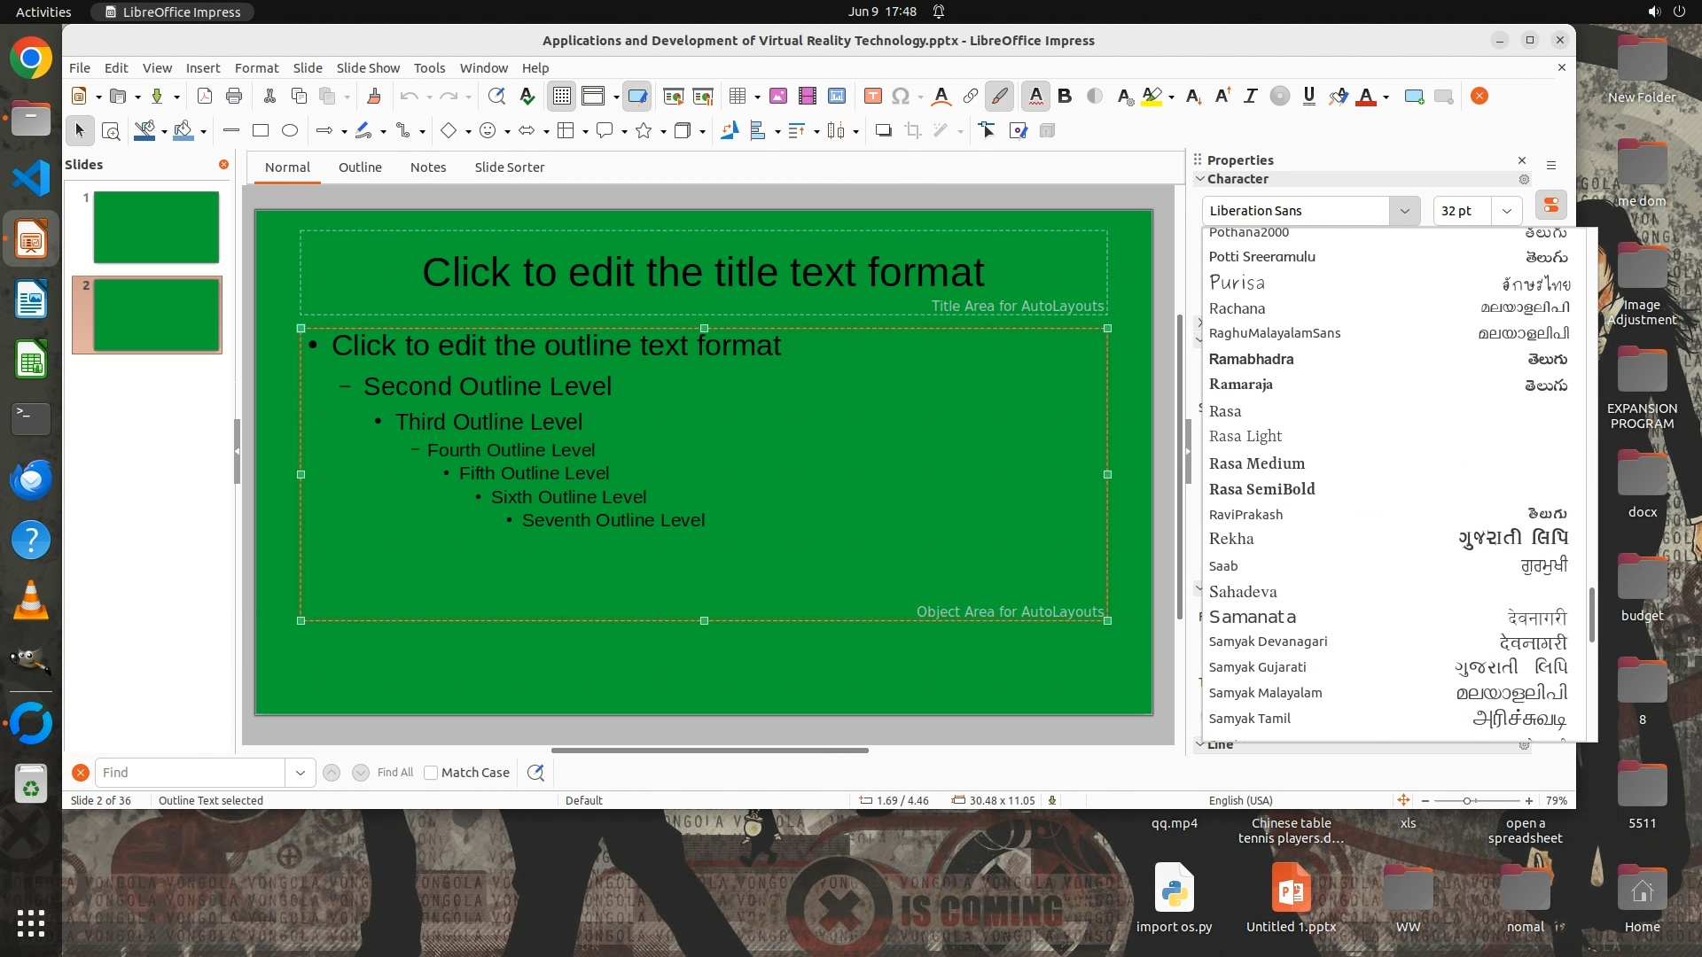Click the Print icon
The width and height of the screenshot is (1702, 957).
[234, 97]
